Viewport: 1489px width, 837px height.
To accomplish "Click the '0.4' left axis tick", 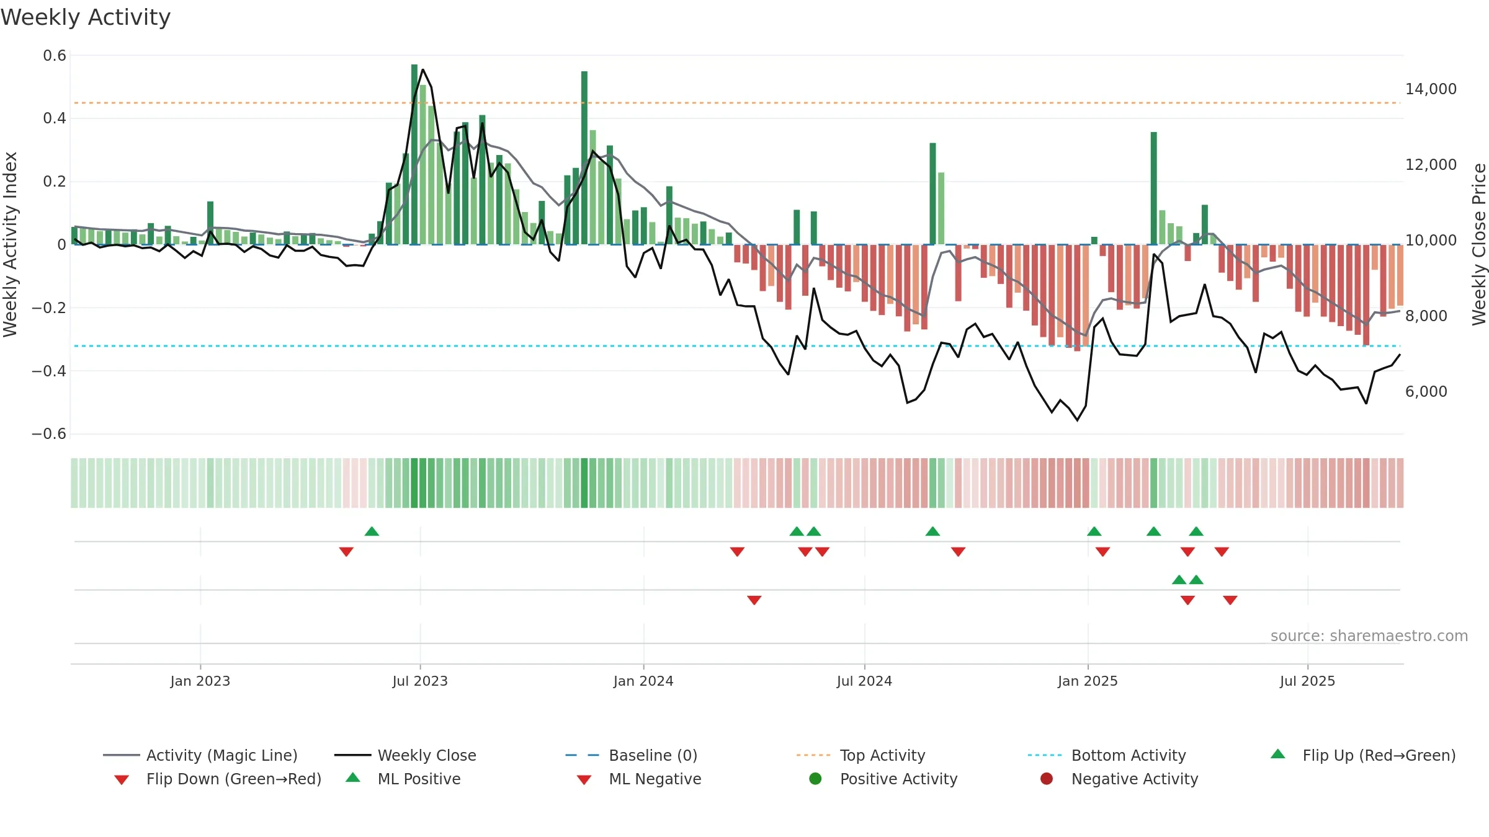I will click(x=55, y=118).
